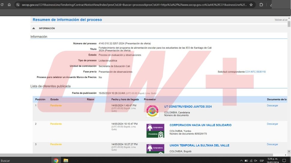The width and height of the screenshot is (291, 163).
Task: Click the Posición column header
Action: click(x=40, y=99)
